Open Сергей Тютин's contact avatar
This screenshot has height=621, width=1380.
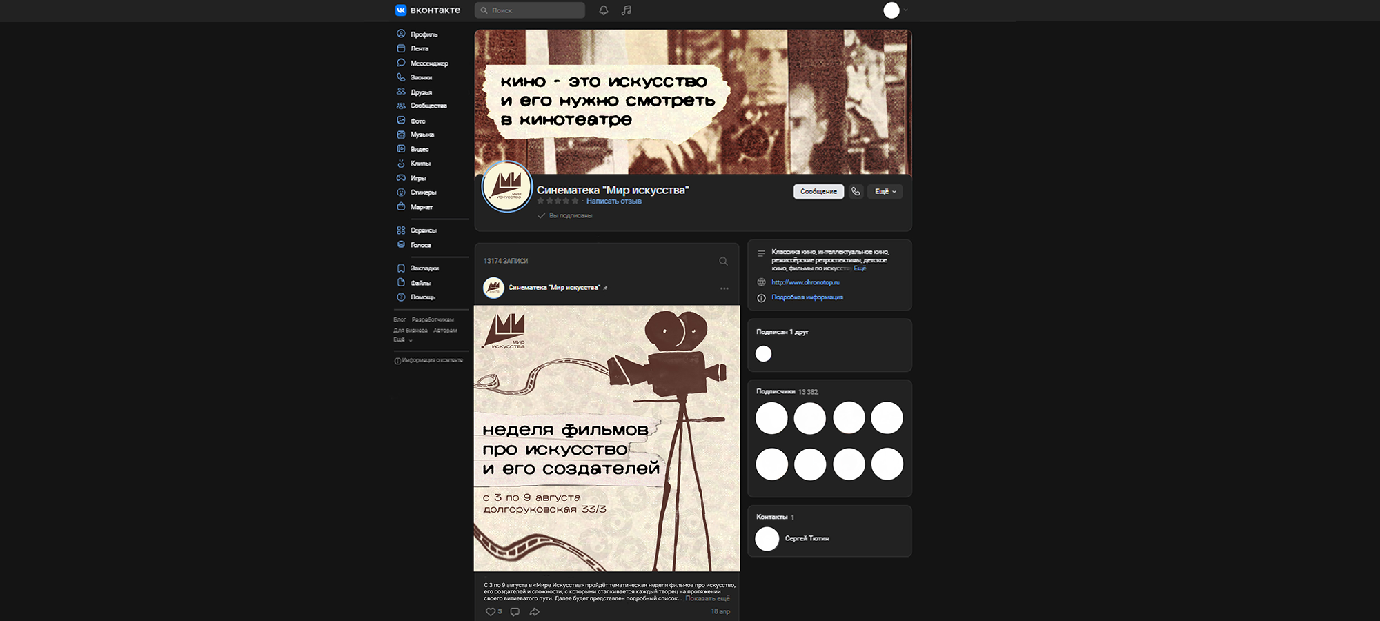click(767, 539)
